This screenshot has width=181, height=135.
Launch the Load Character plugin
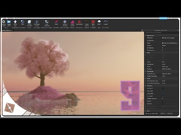pos(47,22)
